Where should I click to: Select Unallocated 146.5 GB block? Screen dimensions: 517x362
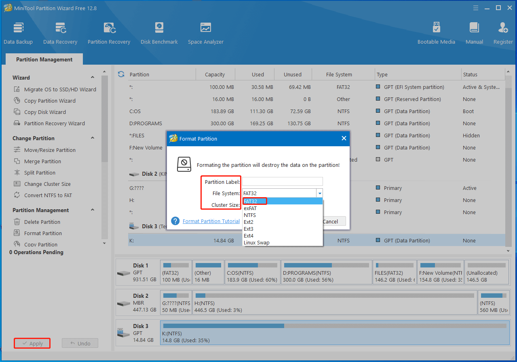pyautogui.click(x=487, y=273)
